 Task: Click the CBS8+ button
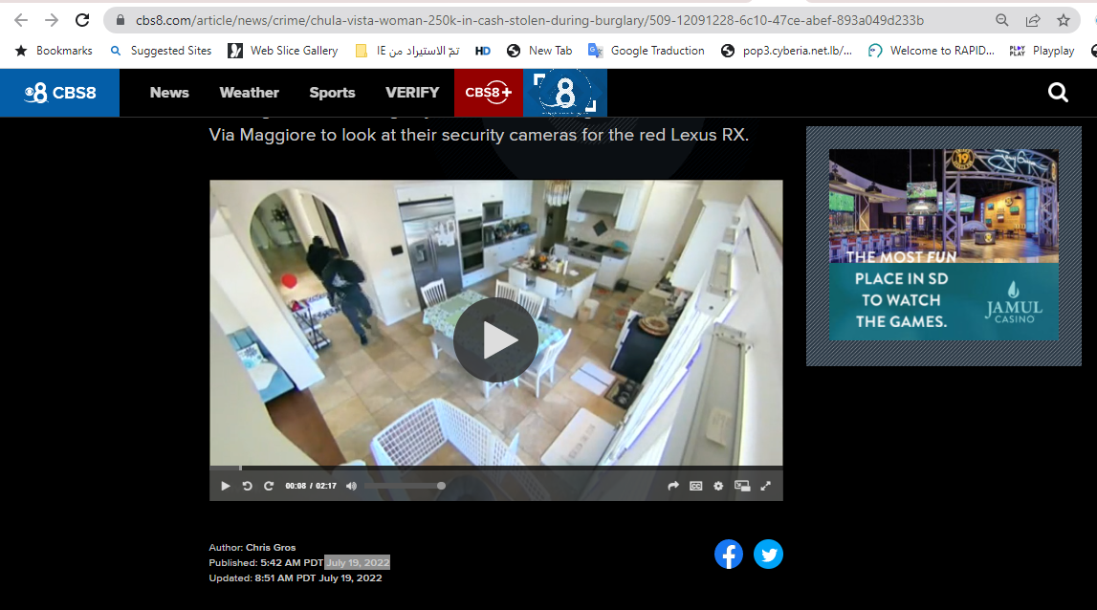click(488, 93)
